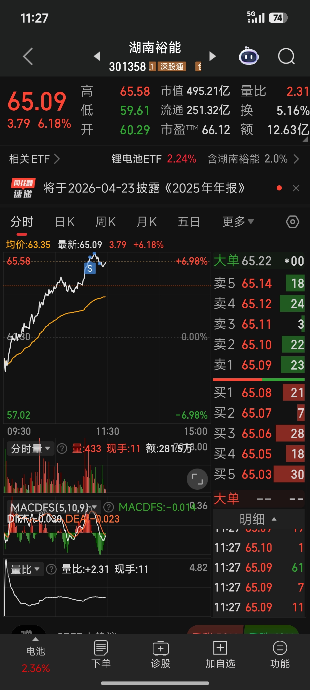The height and width of the screenshot is (690, 310).
Task: Select 卖2 65.10 order row
Action: pyautogui.click(x=259, y=344)
